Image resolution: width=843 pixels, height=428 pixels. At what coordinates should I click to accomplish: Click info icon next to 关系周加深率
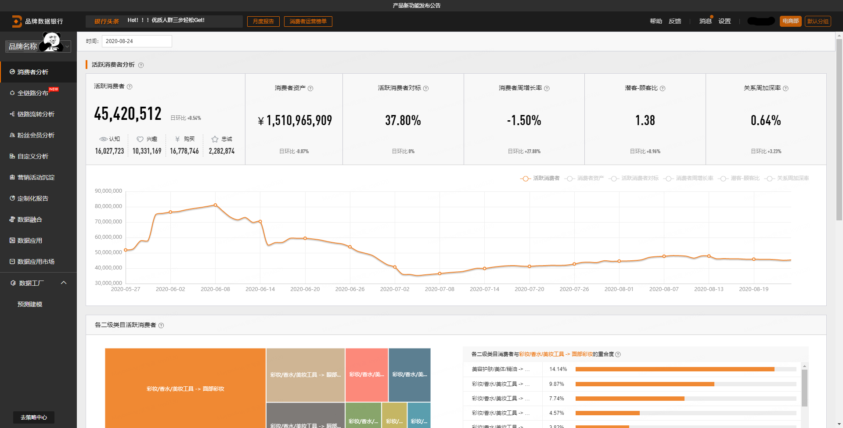(x=785, y=88)
